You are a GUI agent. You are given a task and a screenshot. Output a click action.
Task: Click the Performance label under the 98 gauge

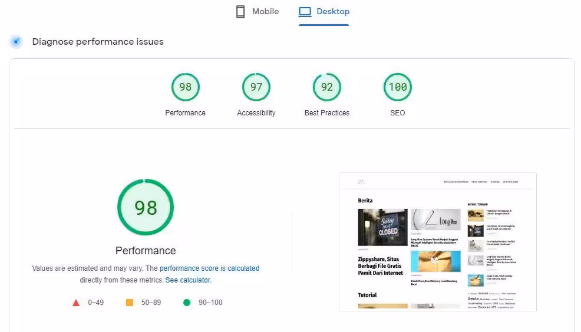(185, 113)
